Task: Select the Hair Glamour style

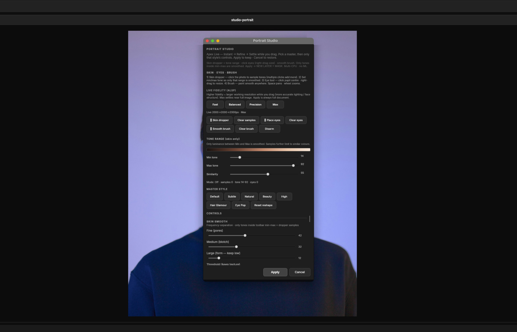Action: [218, 205]
